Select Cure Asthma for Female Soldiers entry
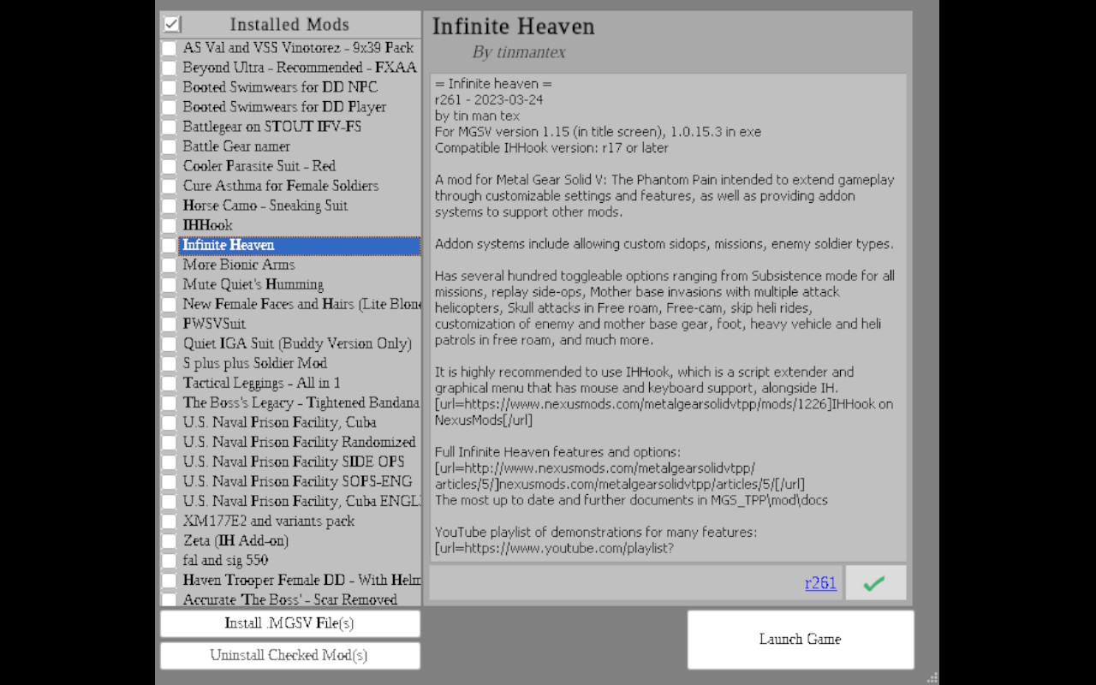The height and width of the screenshot is (685, 1096). [x=281, y=186]
